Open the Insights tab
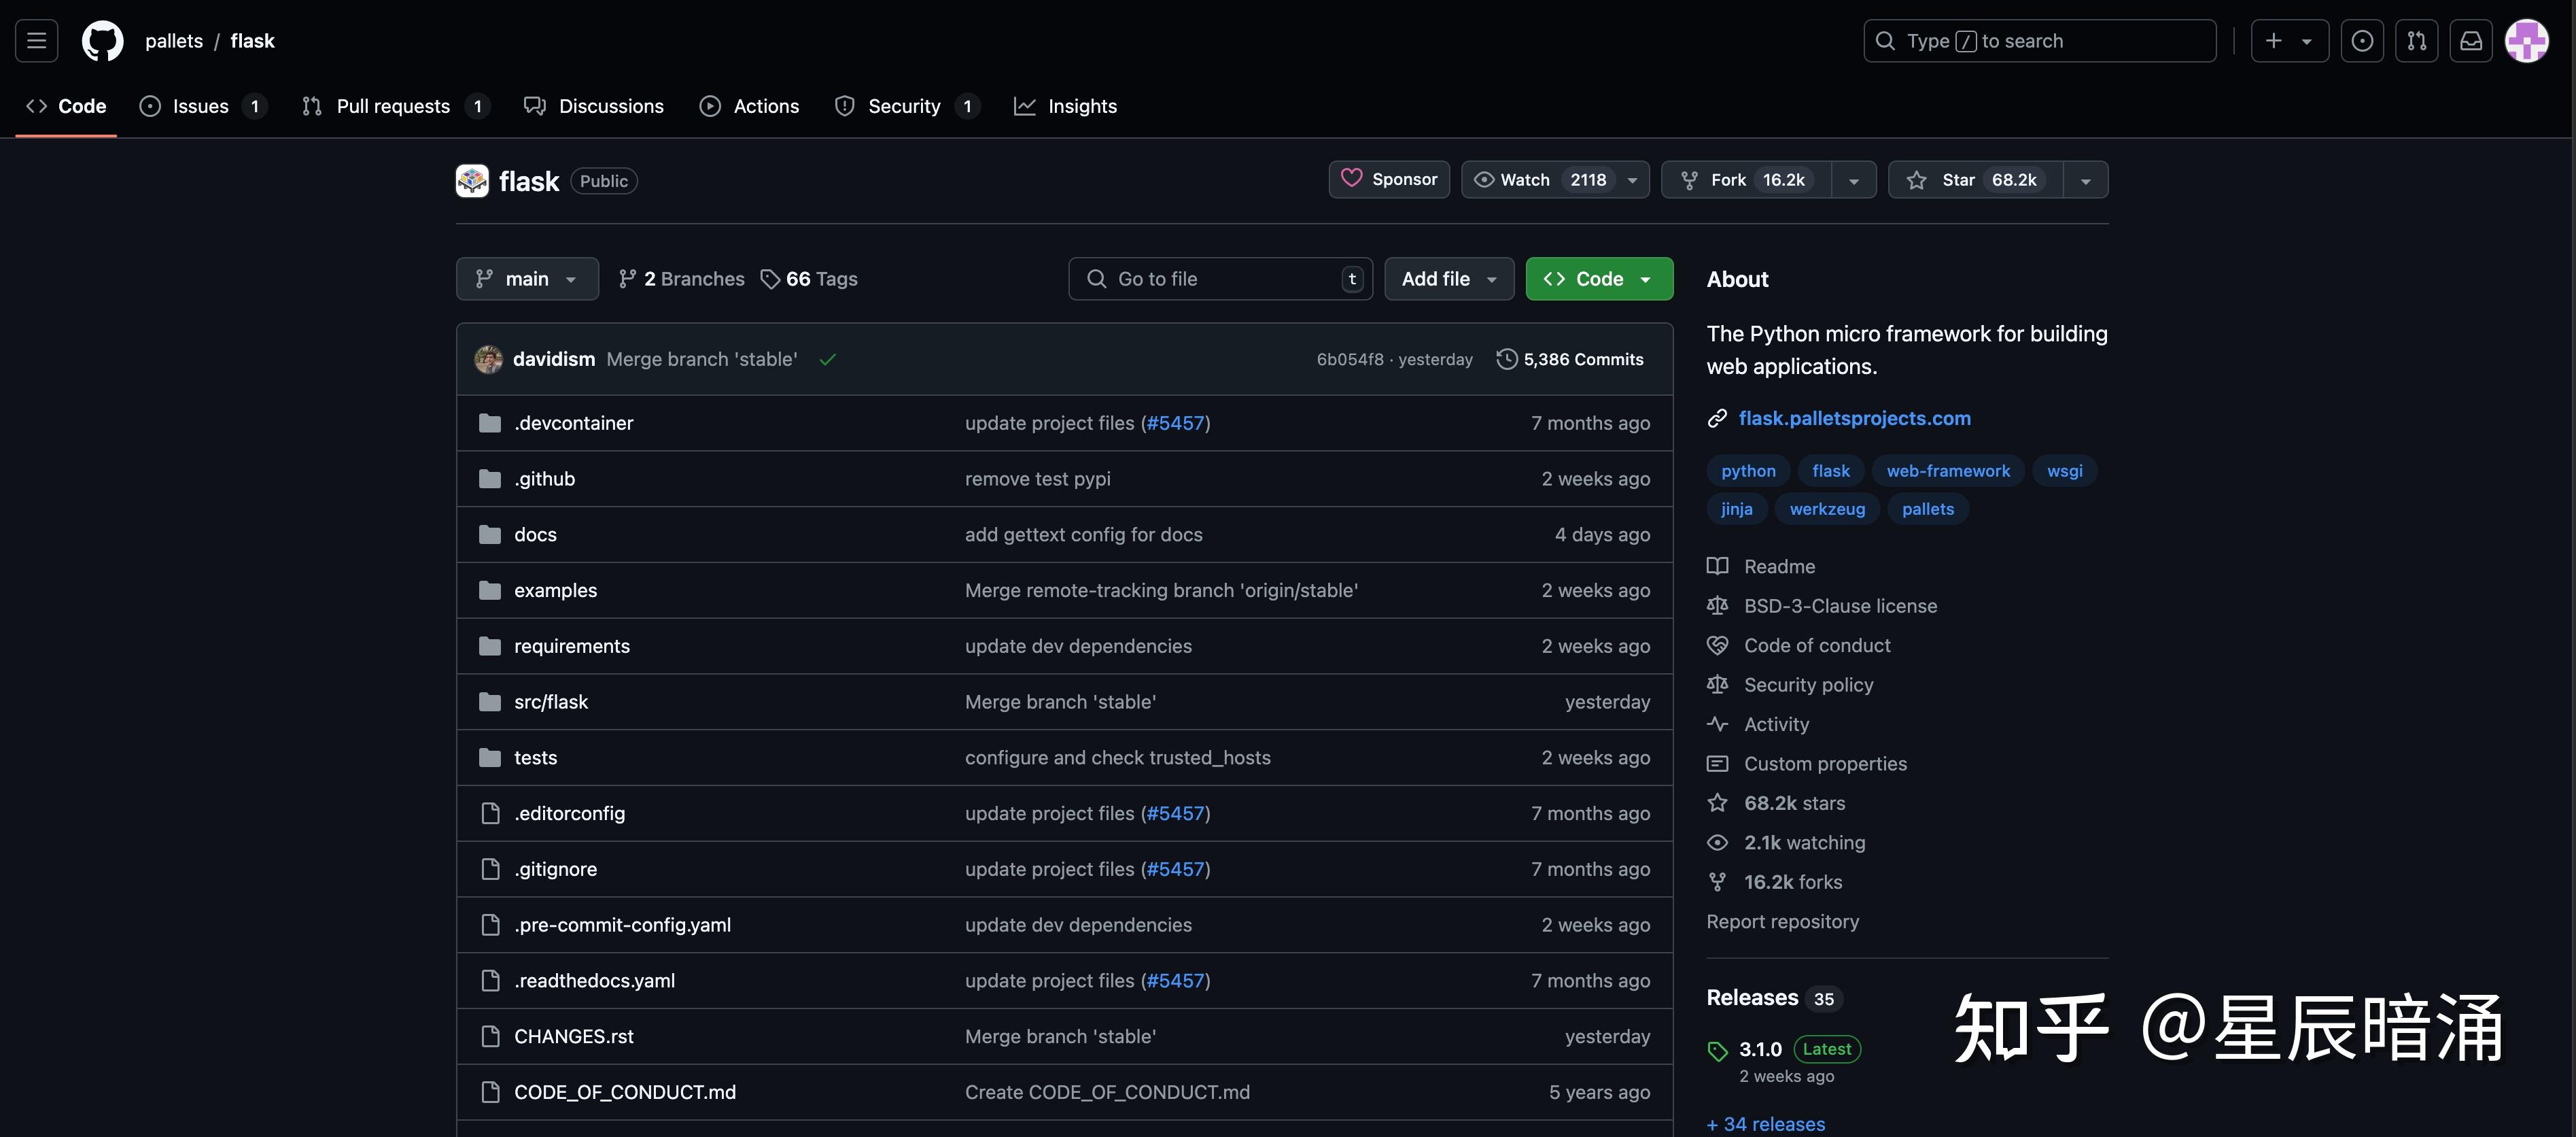The image size is (2576, 1137). pyautogui.click(x=1081, y=106)
